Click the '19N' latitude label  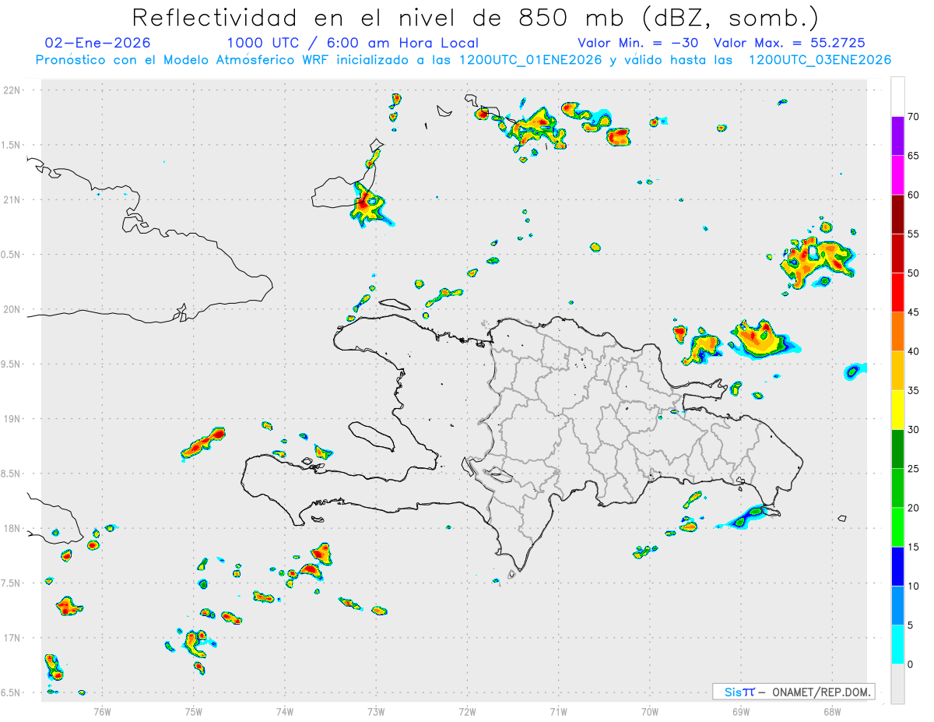coord(13,419)
